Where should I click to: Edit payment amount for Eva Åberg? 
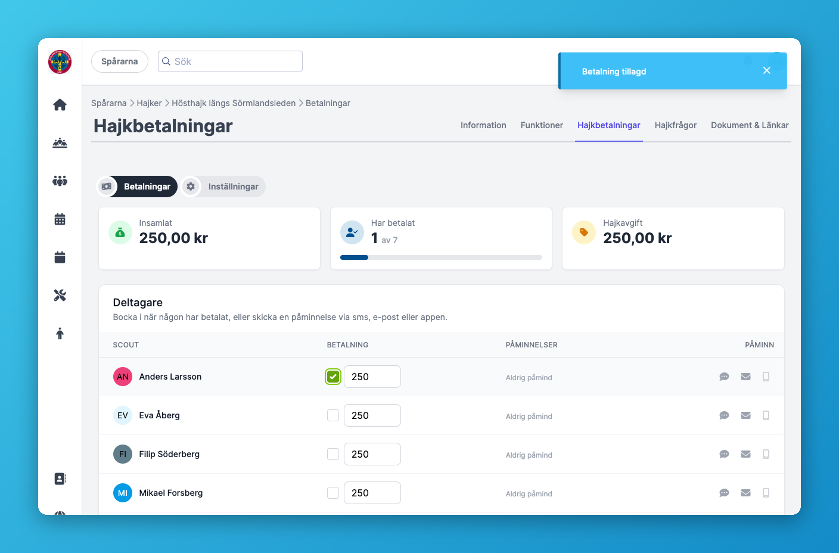372,415
